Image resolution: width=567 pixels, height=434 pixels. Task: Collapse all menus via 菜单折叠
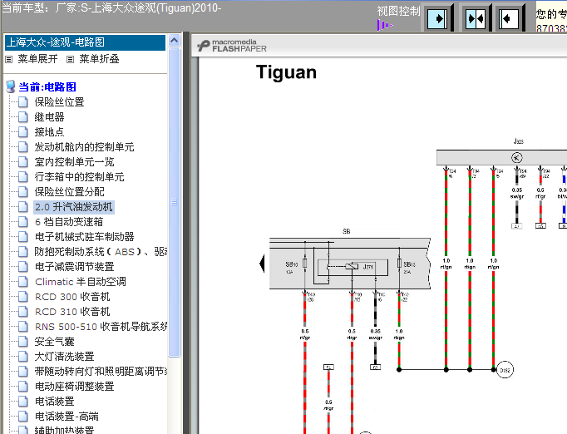pos(99,58)
